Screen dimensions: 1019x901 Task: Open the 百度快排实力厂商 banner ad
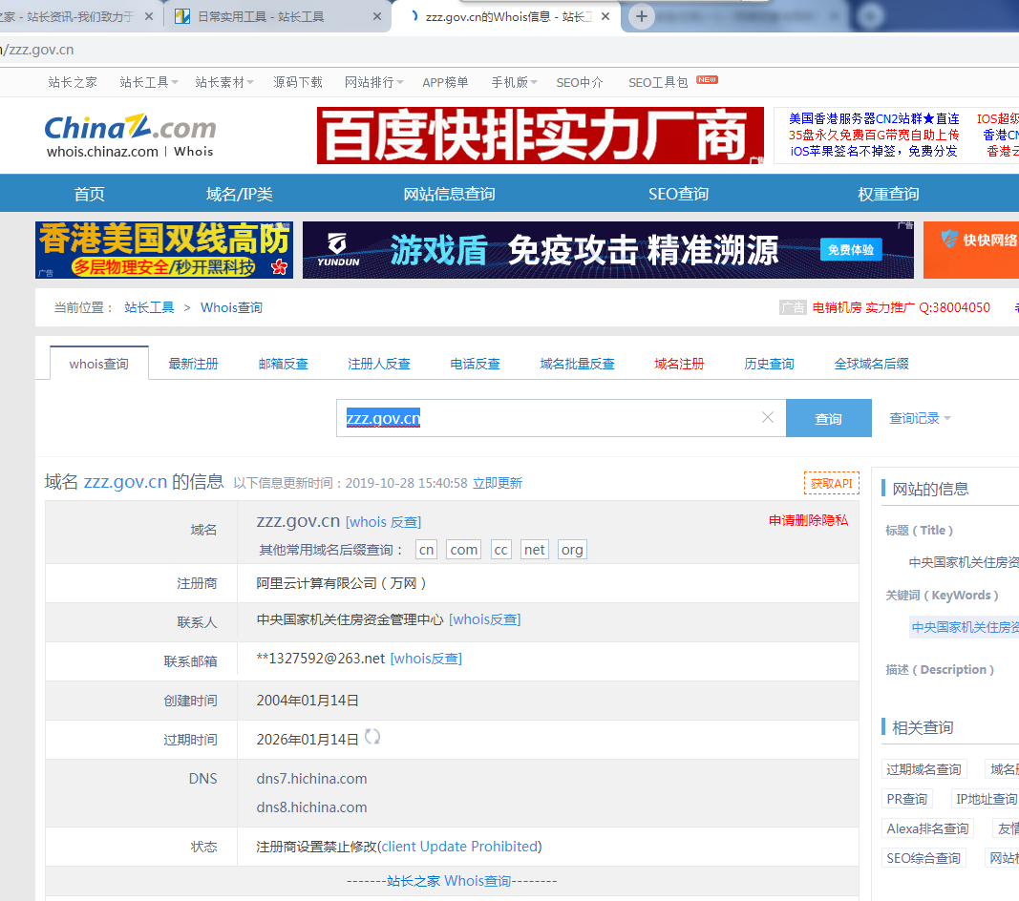coord(541,136)
